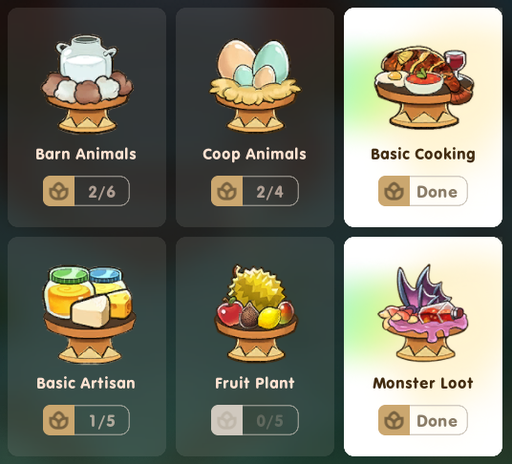Open the Fruit Plant bundle label
This screenshot has height=464, width=512.
(255, 383)
